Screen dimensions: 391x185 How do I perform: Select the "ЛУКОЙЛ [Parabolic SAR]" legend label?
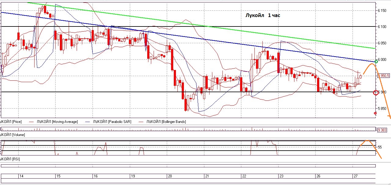coord(112,122)
